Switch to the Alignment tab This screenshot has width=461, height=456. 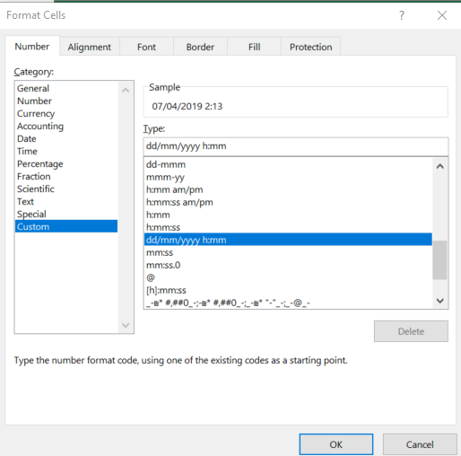pos(89,47)
